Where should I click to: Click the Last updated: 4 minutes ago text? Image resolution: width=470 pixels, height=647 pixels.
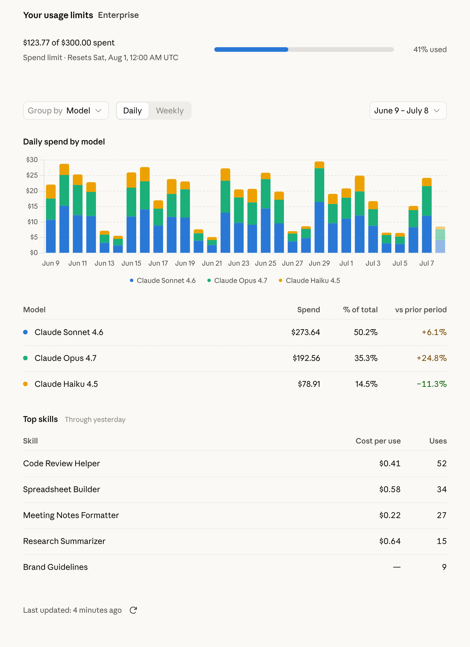[72, 610]
